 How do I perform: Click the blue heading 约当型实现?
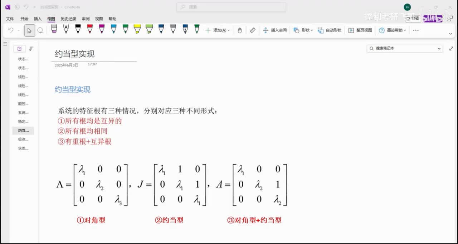coord(73,89)
